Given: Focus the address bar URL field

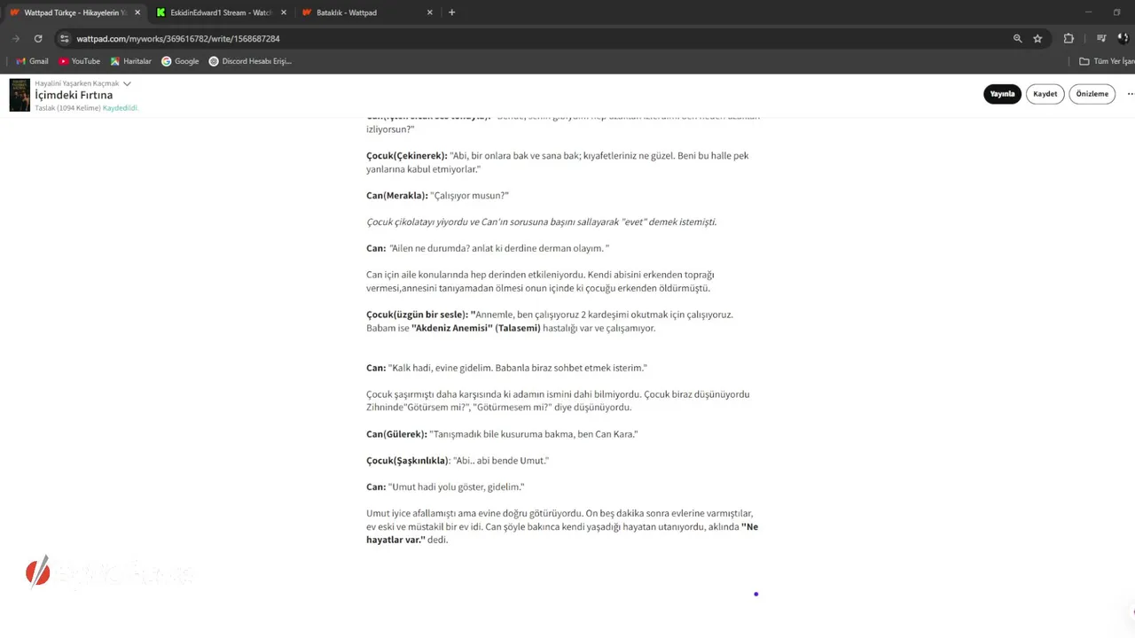Looking at the screenshot, I should coord(532,39).
